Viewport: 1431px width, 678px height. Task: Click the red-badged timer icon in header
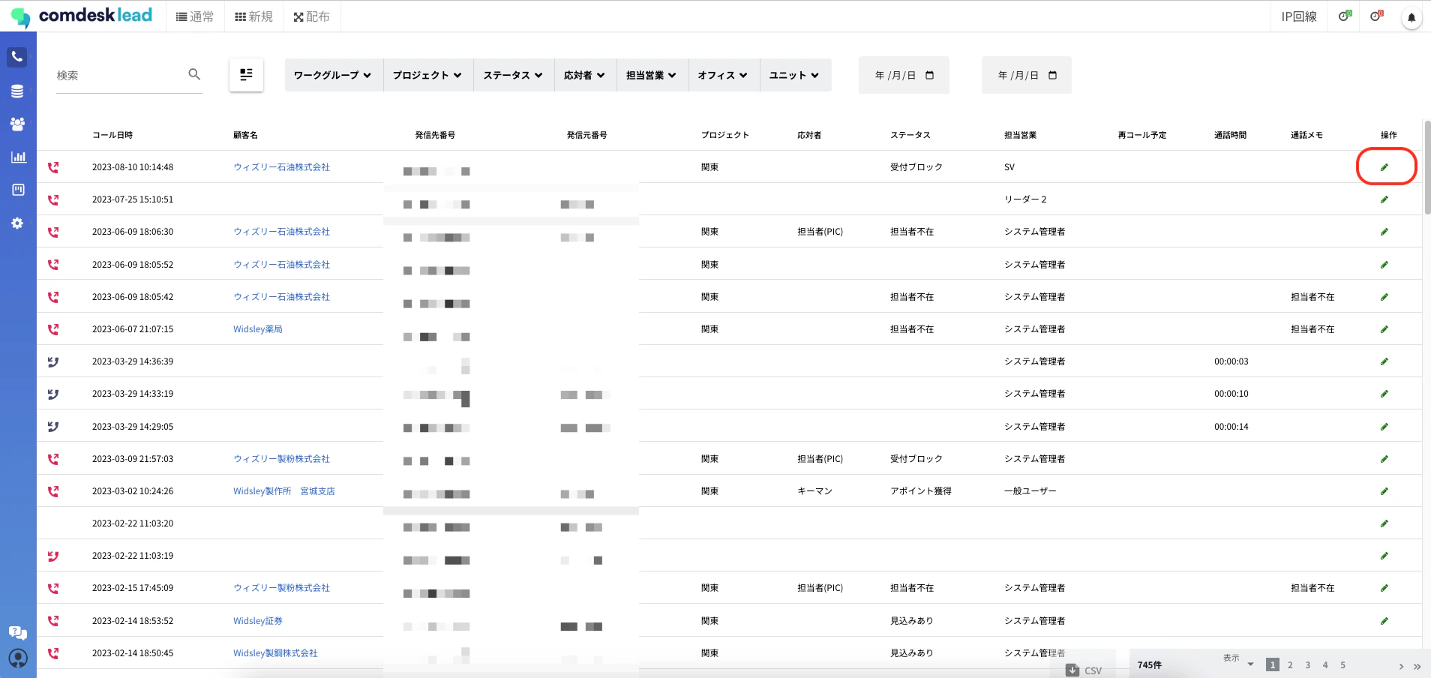1376,16
